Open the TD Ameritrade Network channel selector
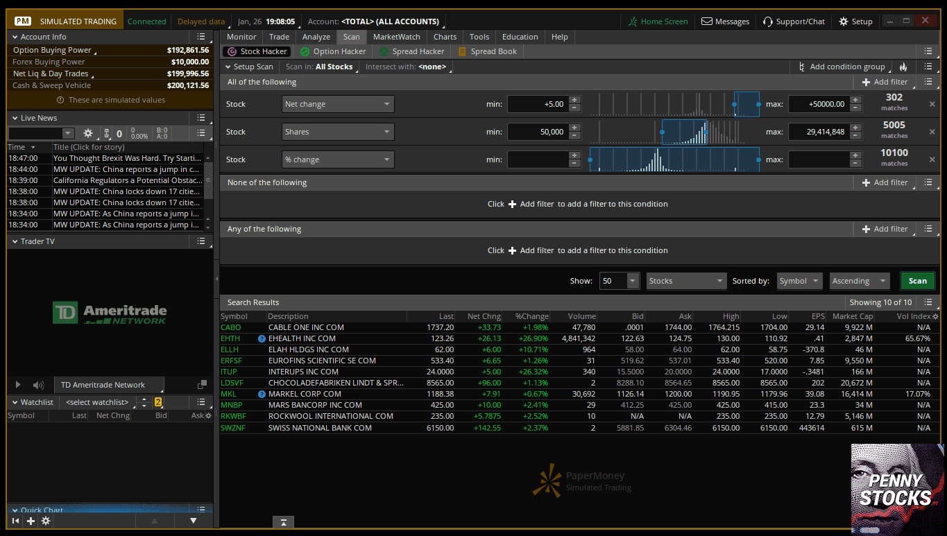The height and width of the screenshot is (536, 947). coord(109,385)
